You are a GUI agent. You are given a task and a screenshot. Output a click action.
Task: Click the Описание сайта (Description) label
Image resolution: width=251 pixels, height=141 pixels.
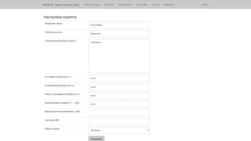[60, 41]
